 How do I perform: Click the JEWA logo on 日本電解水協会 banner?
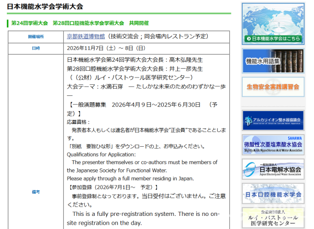coord(250,169)
